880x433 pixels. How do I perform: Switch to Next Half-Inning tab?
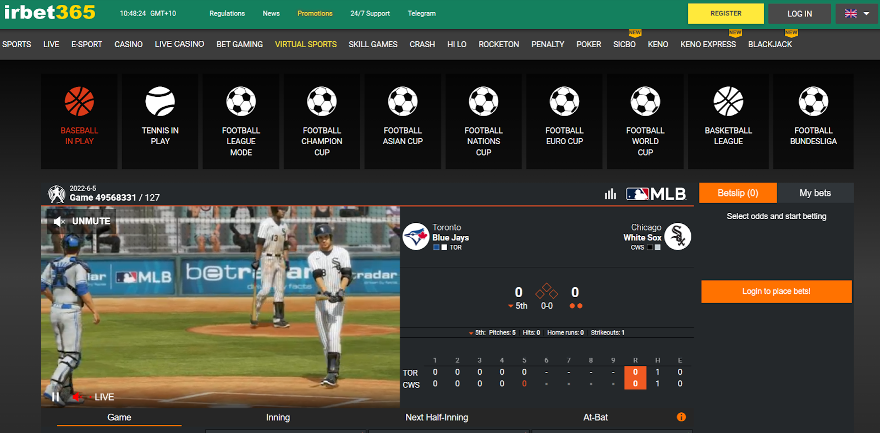437,418
